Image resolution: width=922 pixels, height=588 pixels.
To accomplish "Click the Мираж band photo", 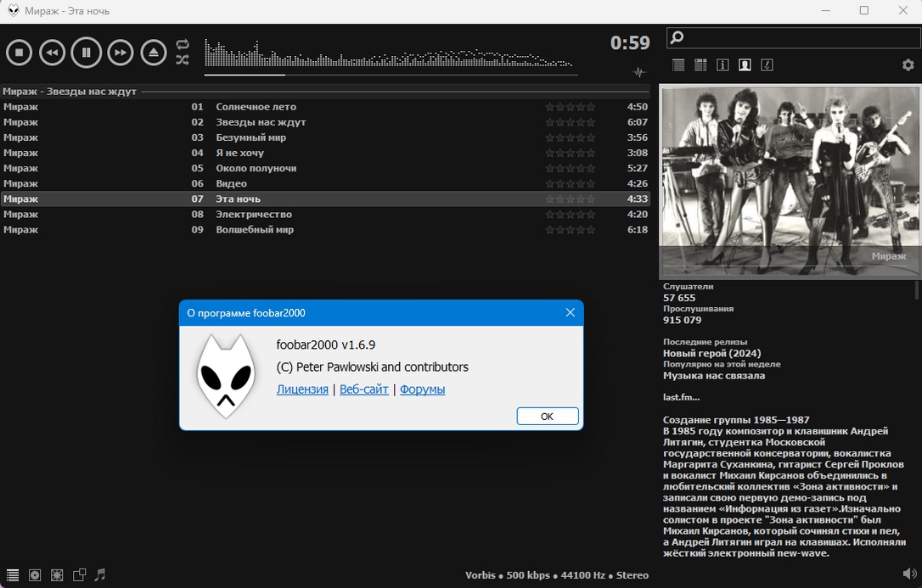I will click(x=790, y=181).
